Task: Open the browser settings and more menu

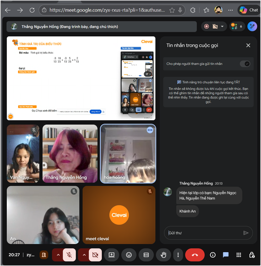Action: (x=230, y=10)
